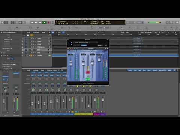The image size is (180, 135).
Task: Open List Editors from the control bar
Action: pyautogui.click(x=167, y=22)
